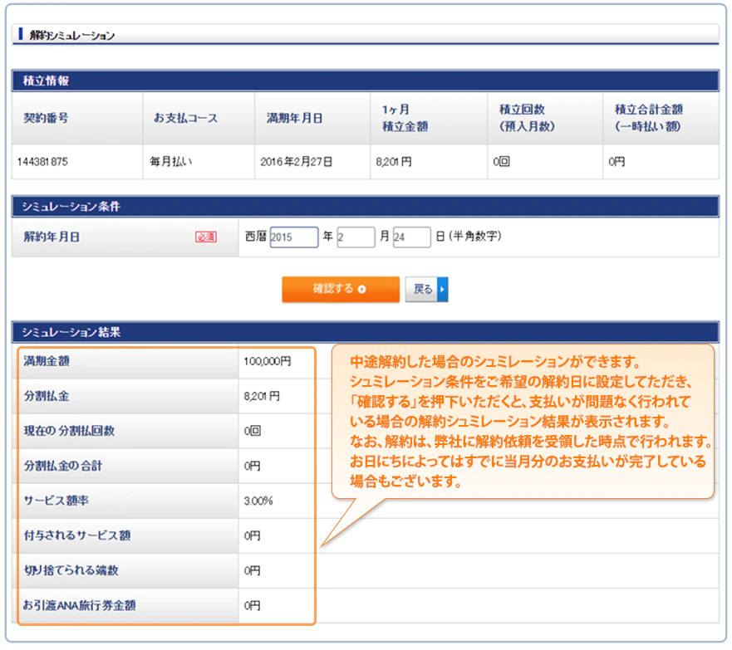Click the お引渡ANA旅行券金額 row label

pos(80,606)
